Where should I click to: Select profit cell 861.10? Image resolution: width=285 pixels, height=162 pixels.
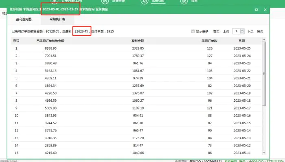138,123
